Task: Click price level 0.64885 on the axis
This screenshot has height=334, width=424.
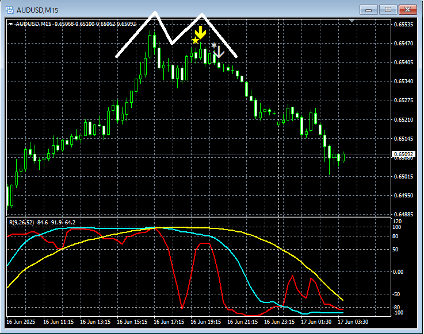Action: [x=403, y=215]
